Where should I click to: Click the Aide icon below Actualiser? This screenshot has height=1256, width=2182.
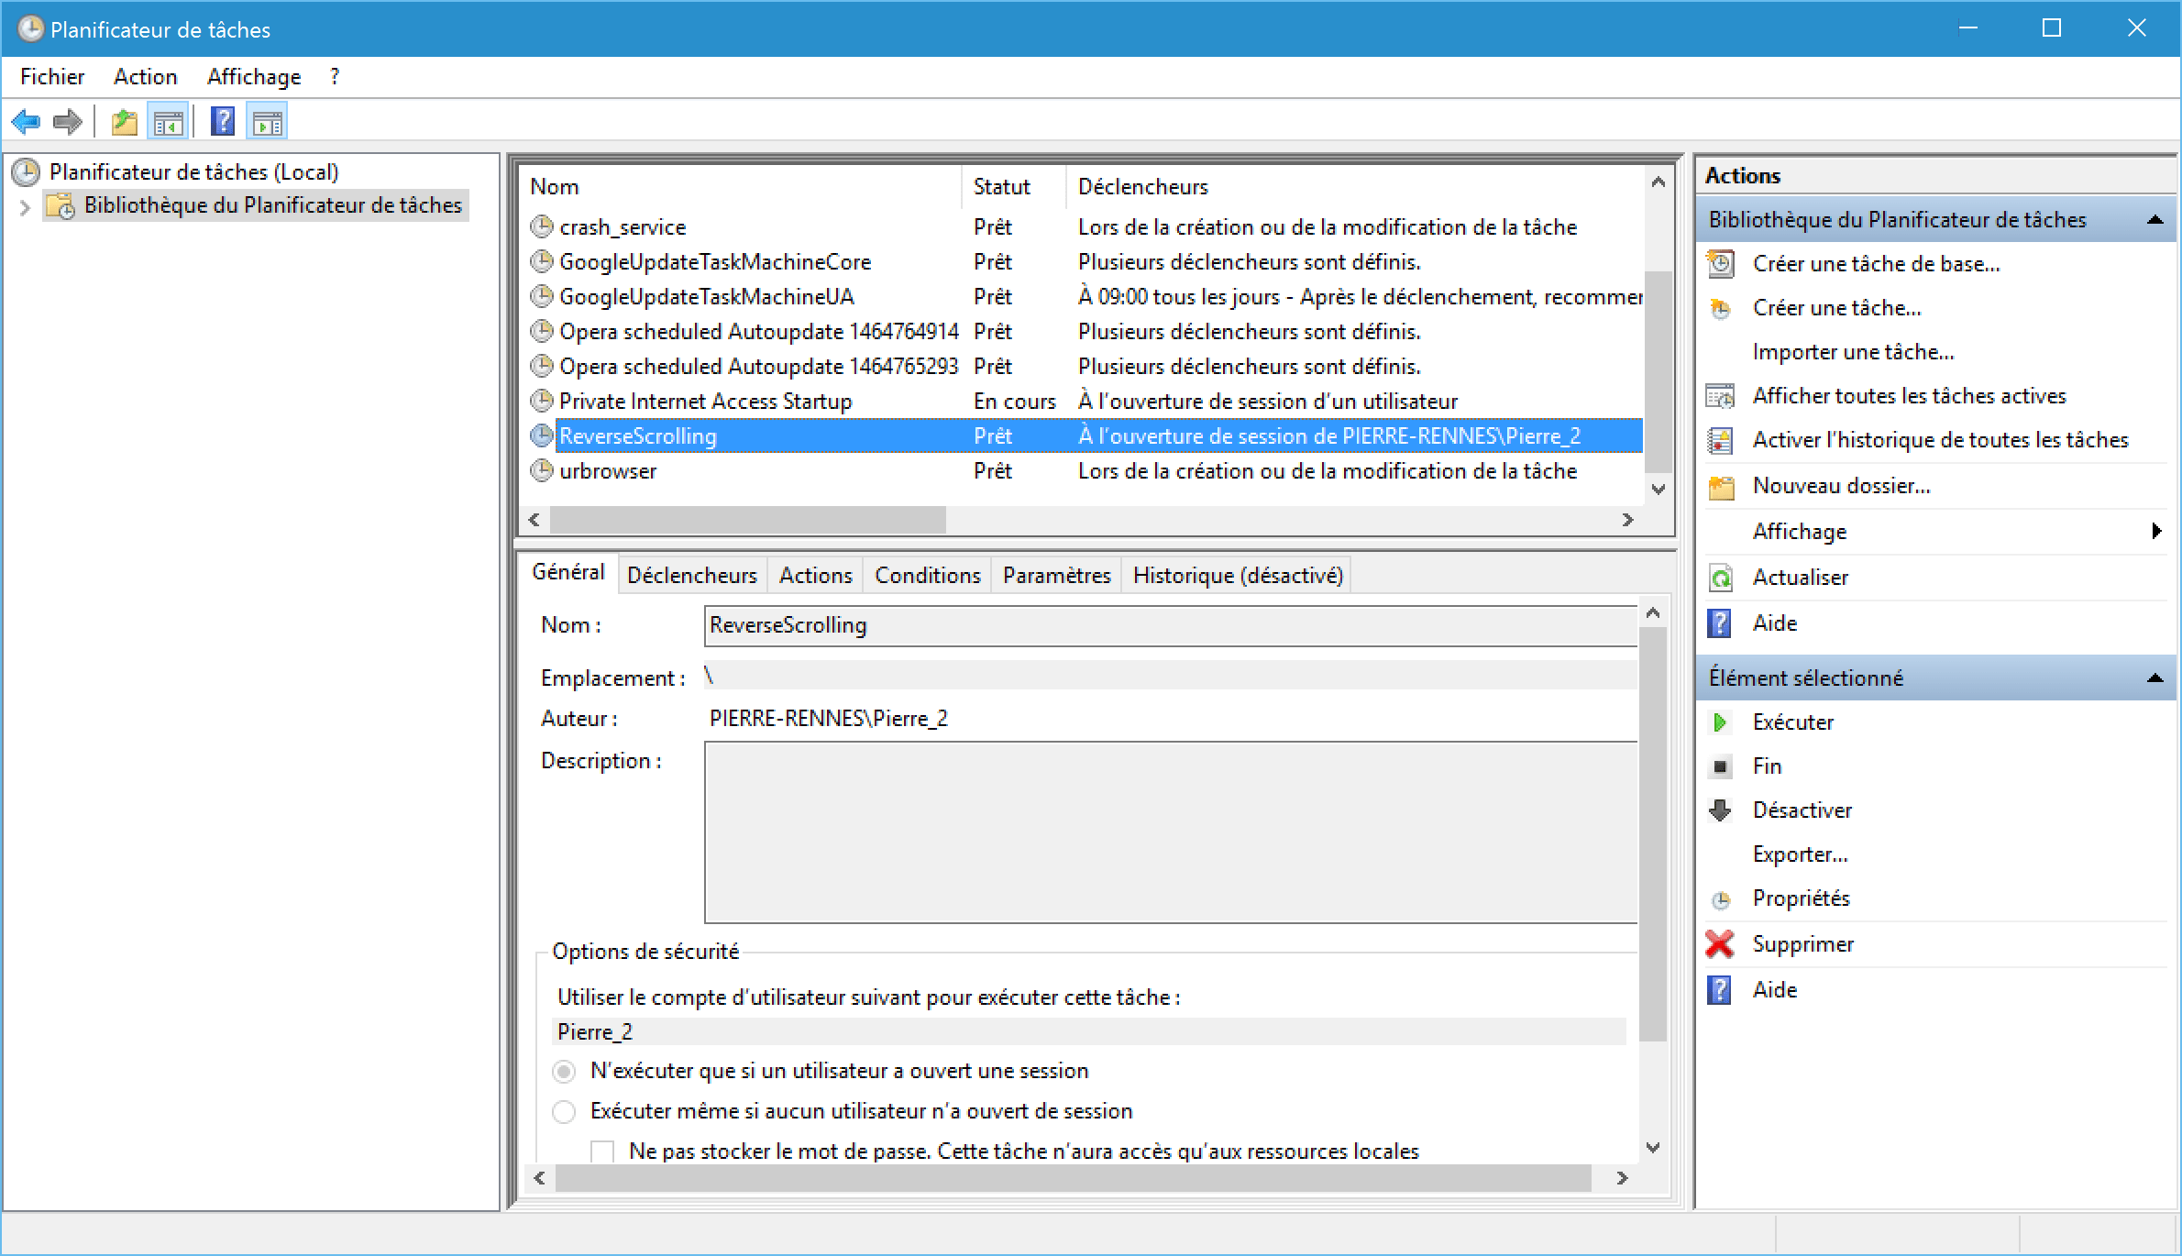(1720, 623)
